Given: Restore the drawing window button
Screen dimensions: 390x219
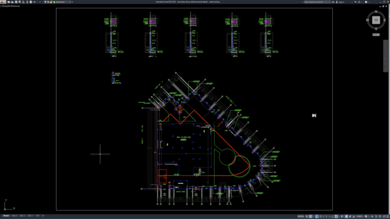Looking at the screenshot, I should (383, 6).
